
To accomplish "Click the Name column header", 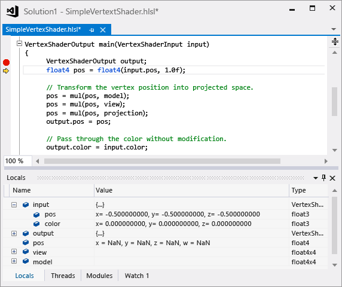I will [51, 190].
